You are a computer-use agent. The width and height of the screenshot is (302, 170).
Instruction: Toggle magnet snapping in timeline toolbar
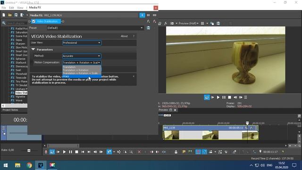[198, 152]
